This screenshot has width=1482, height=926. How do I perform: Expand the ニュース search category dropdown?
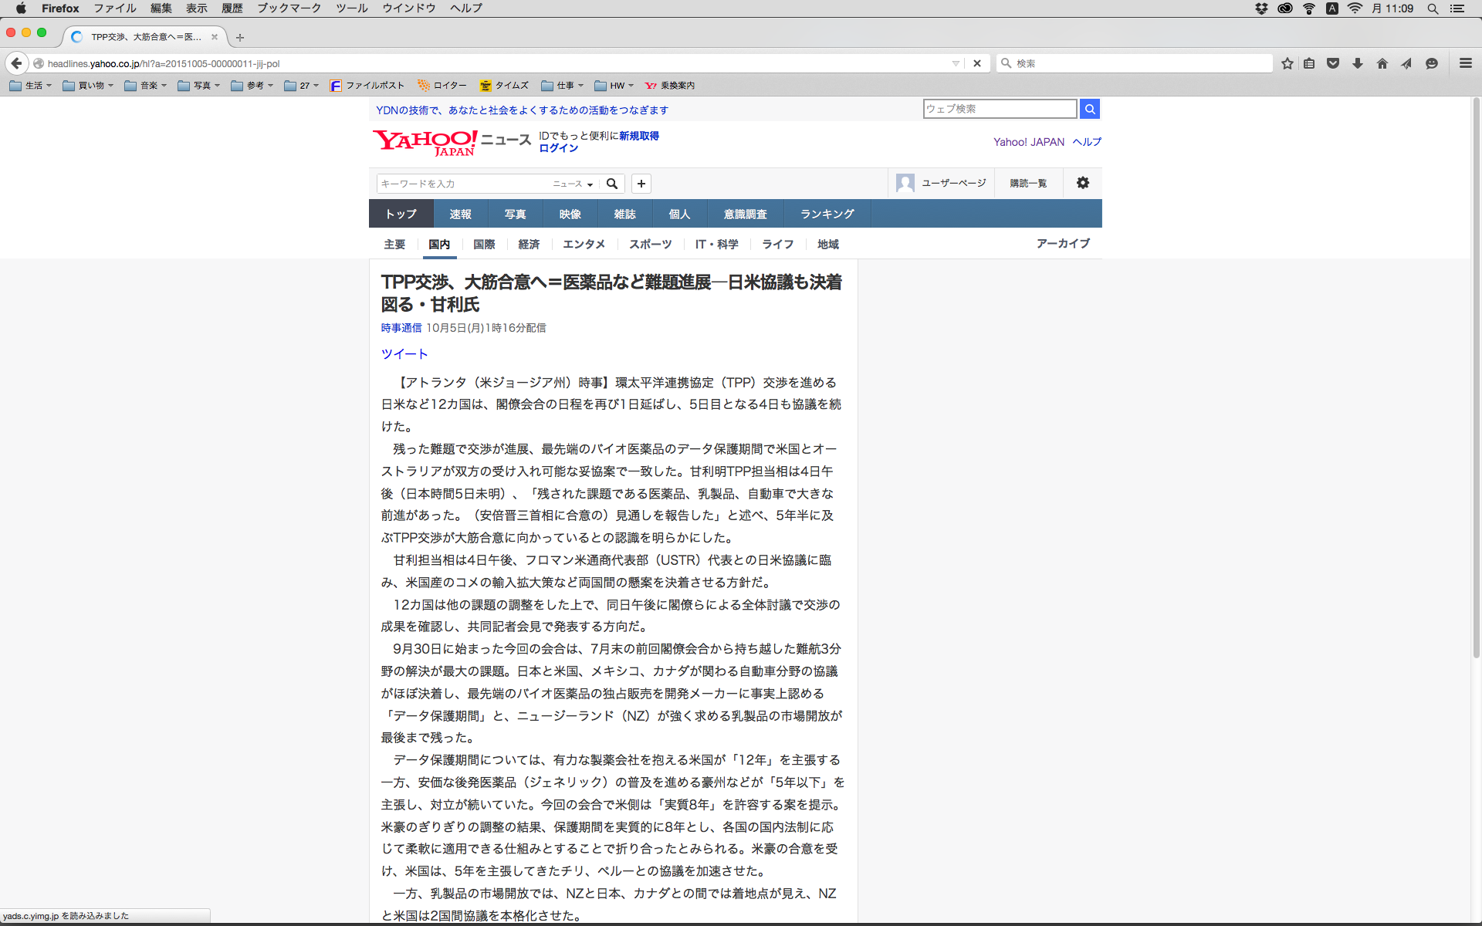coord(573,184)
